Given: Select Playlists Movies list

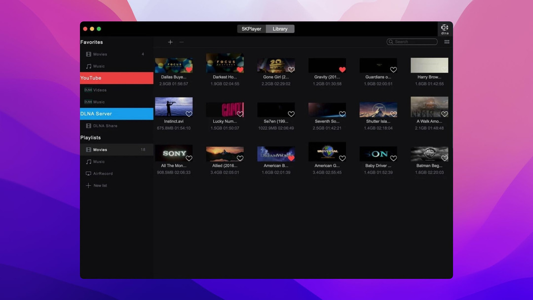Looking at the screenshot, I should 116,150.
